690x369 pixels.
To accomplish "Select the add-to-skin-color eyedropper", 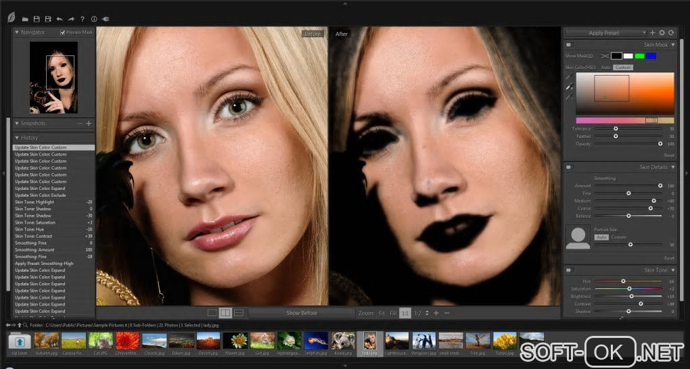I will coord(570,87).
